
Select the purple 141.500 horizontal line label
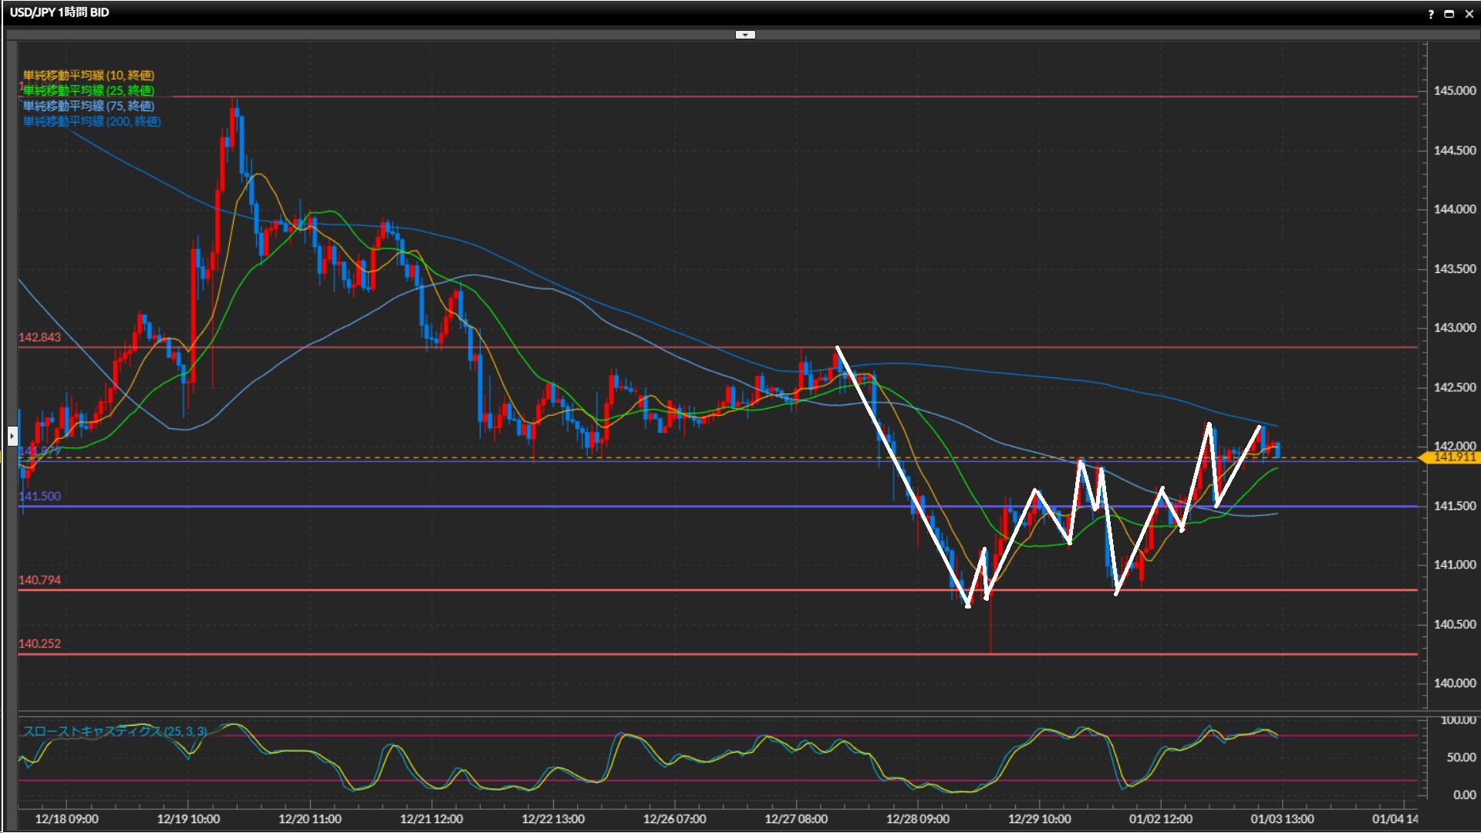[x=39, y=497]
